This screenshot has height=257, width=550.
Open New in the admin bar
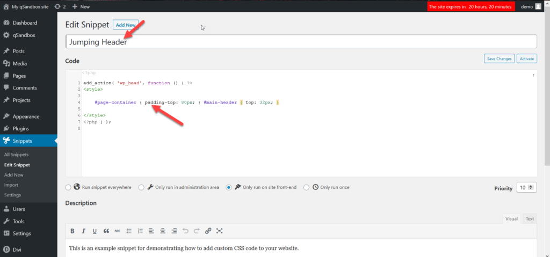click(x=85, y=6)
